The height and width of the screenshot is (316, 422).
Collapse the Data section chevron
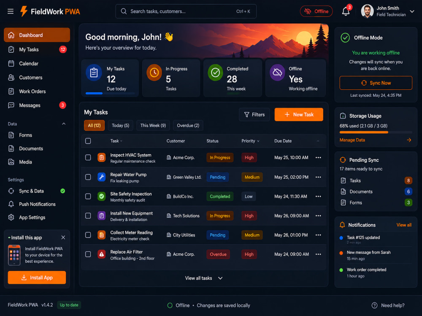pyautogui.click(x=64, y=124)
